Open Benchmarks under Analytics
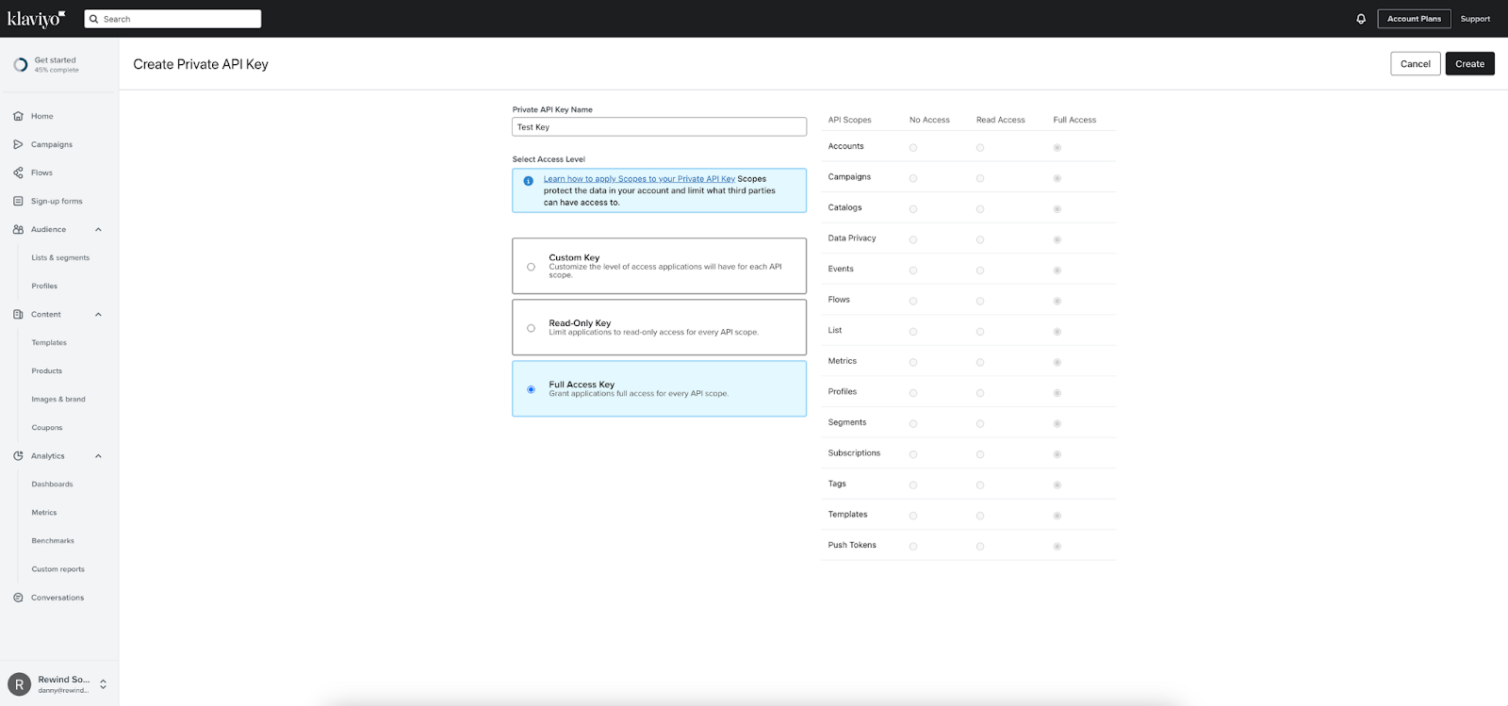Screen dimensions: 1508x706 53,540
